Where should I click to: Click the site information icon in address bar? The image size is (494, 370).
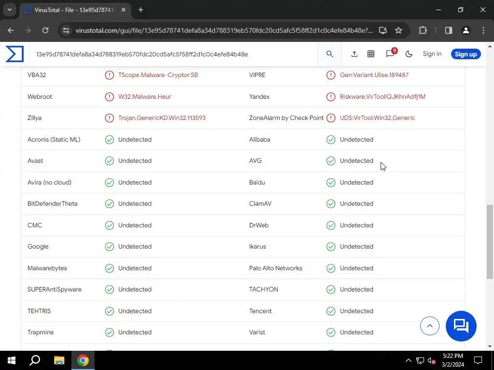[66, 30]
